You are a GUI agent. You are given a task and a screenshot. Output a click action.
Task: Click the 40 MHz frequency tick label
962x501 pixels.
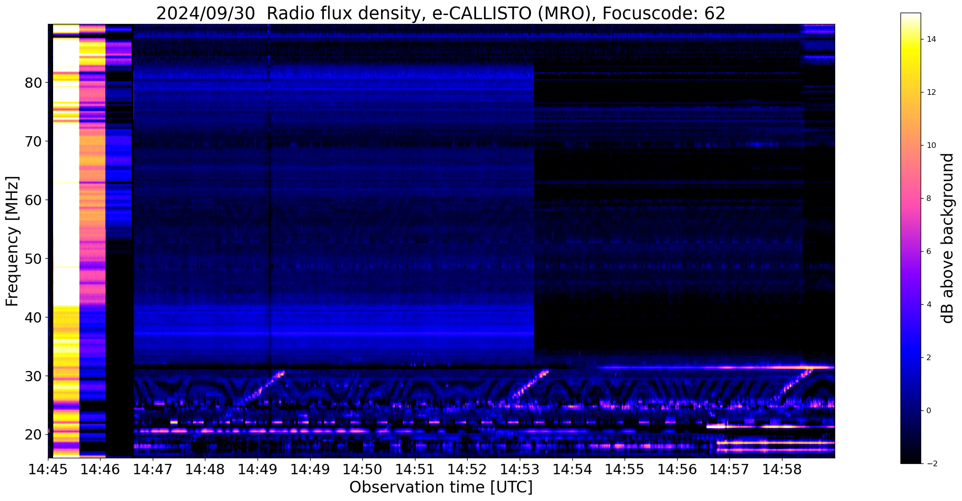pos(33,318)
